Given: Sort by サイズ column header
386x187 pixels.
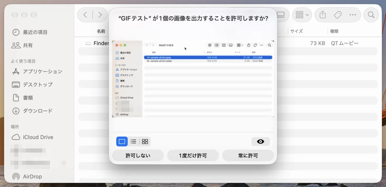Looking at the screenshot, I should 297,31.
